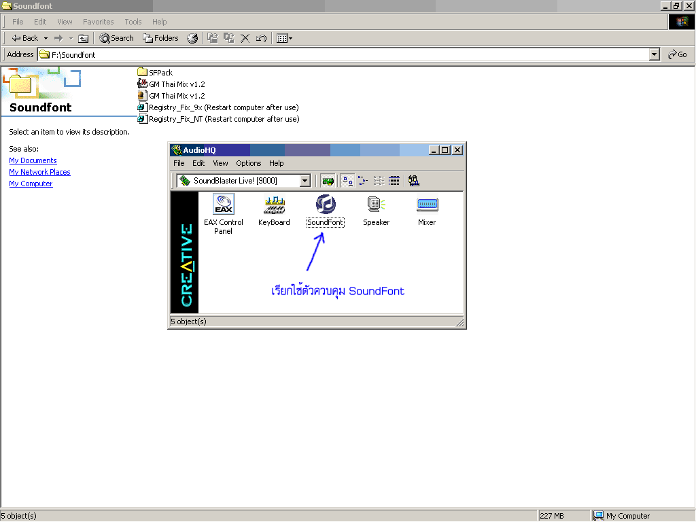Open the AudioHQ View menu
Image resolution: width=696 pixels, height=522 pixels.
coord(220,163)
